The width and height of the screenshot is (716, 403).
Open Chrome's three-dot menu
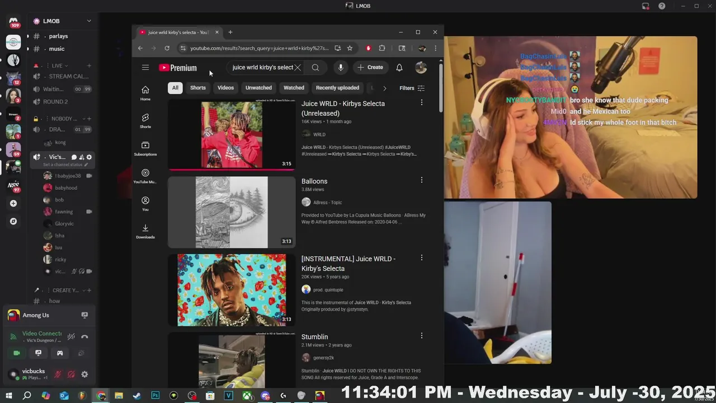pos(435,48)
